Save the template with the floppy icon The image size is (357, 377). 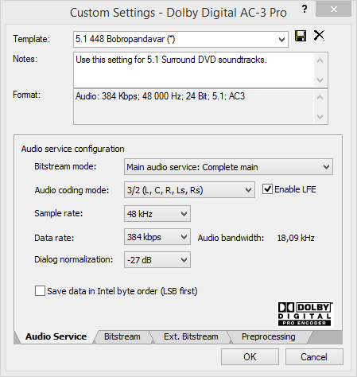coord(301,36)
